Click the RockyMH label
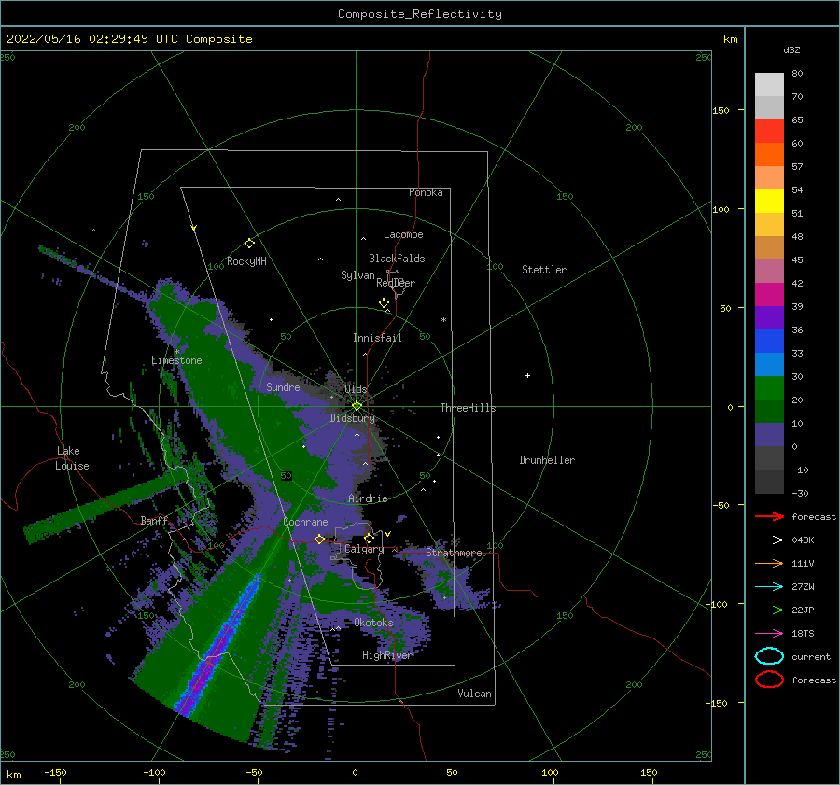The image size is (840, 785). (246, 261)
